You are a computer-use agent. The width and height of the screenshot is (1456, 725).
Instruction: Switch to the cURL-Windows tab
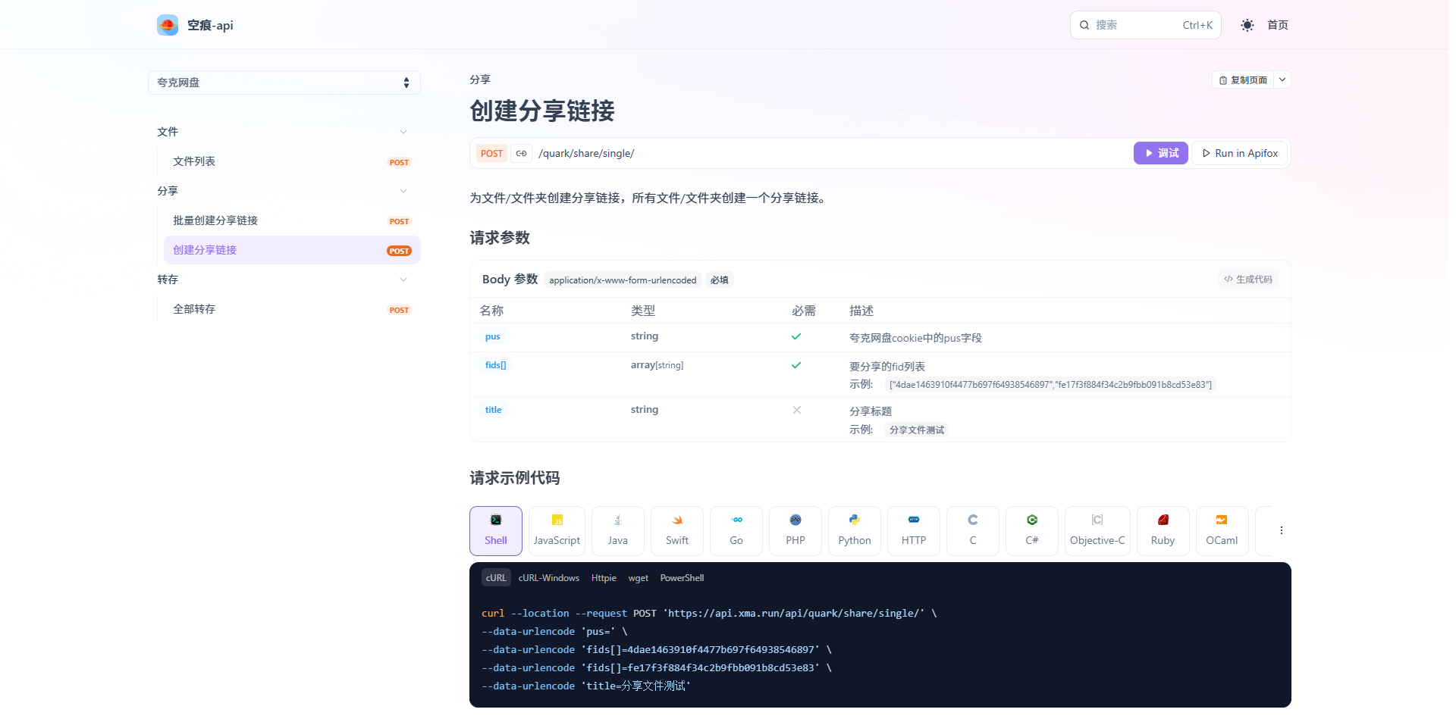(x=548, y=577)
